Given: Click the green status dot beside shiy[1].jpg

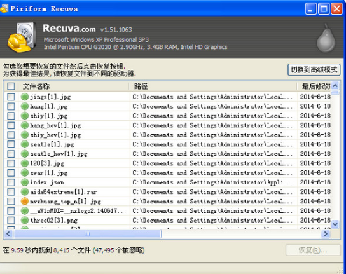Looking at the screenshot, I should (25, 116).
